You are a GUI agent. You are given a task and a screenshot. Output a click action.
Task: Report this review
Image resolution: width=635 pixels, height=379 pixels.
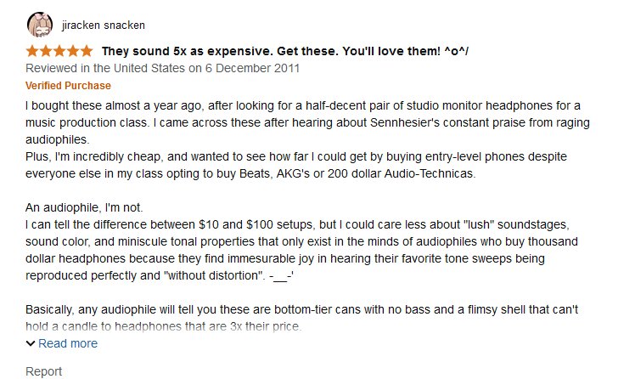pos(43,371)
